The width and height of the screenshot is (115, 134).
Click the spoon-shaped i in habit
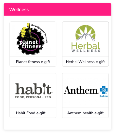pyautogui.click(x=44, y=88)
